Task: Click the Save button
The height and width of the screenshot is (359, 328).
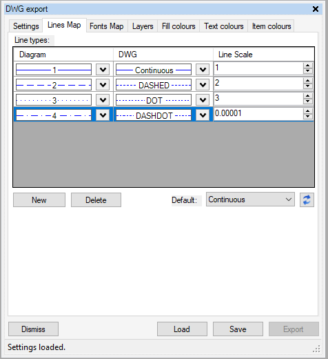Action: [x=238, y=329]
